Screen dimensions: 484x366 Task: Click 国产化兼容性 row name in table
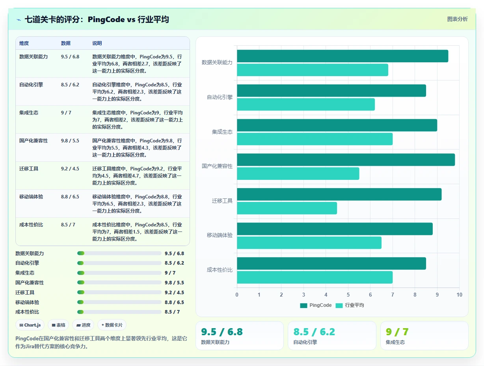[34, 141]
